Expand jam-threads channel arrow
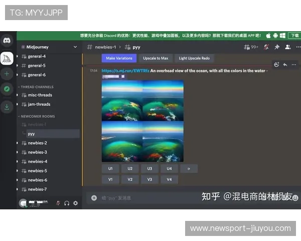The image size is (301, 241). [17, 104]
